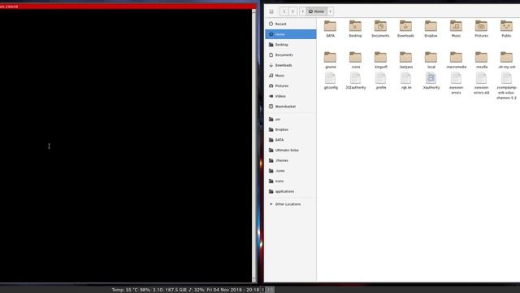520x293 pixels.
Task: Select the xcompdump-erik-solus-shannon file icon
Action: 506,78
